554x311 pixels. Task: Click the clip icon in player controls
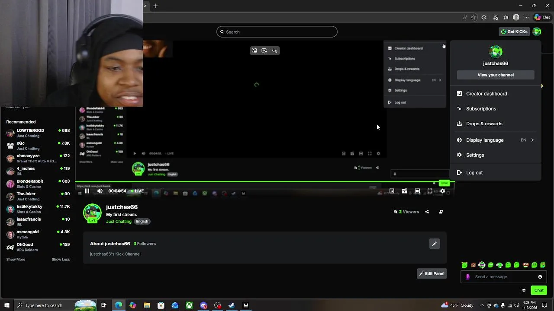404,191
